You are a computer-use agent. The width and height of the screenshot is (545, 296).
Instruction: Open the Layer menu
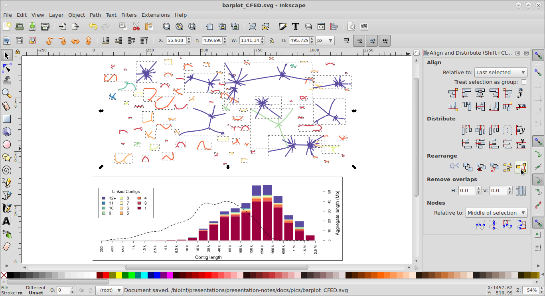click(56, 15)
